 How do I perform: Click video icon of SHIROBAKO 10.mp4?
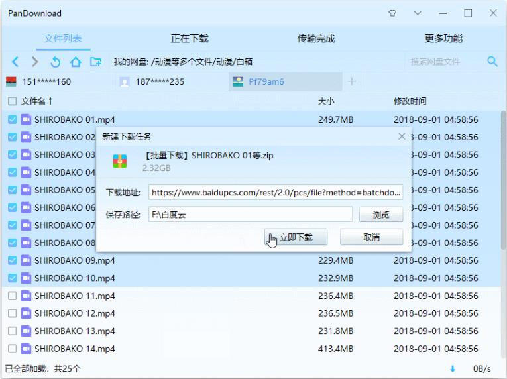click(x=27, y=278)
